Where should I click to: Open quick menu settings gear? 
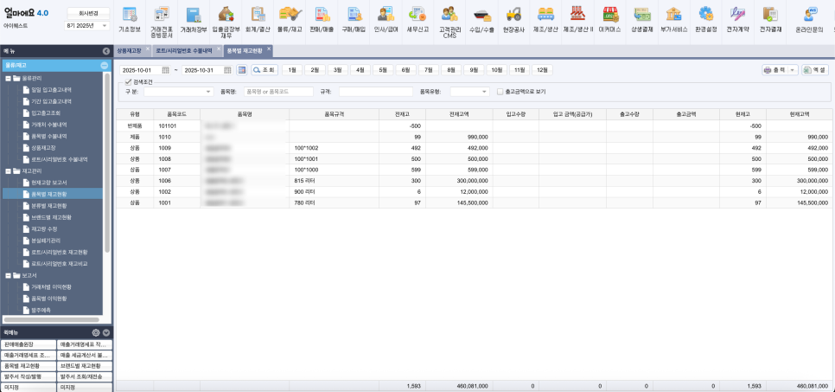tap(96, 332)
